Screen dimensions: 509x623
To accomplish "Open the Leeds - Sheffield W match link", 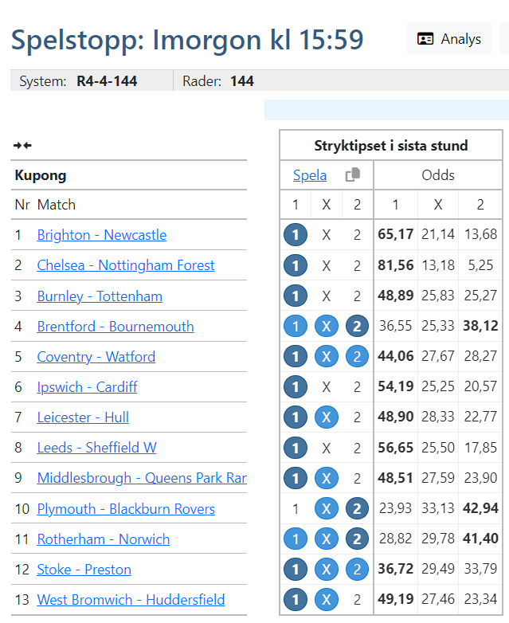I will pos(96,448).
